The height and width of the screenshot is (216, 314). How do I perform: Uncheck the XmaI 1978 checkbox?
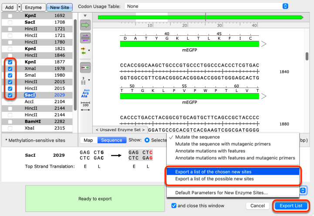[10, 69]
